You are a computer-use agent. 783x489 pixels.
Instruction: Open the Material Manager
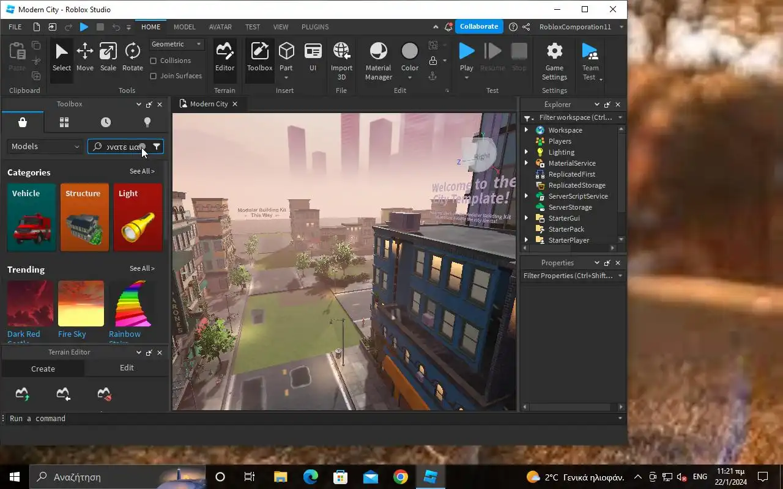click(x=379, y=61)
